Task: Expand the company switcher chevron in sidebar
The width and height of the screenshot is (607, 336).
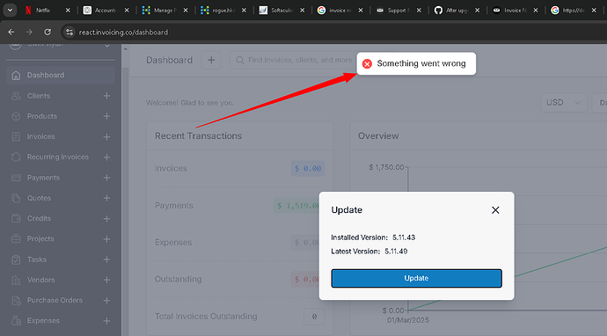Action: pos(107,46)
